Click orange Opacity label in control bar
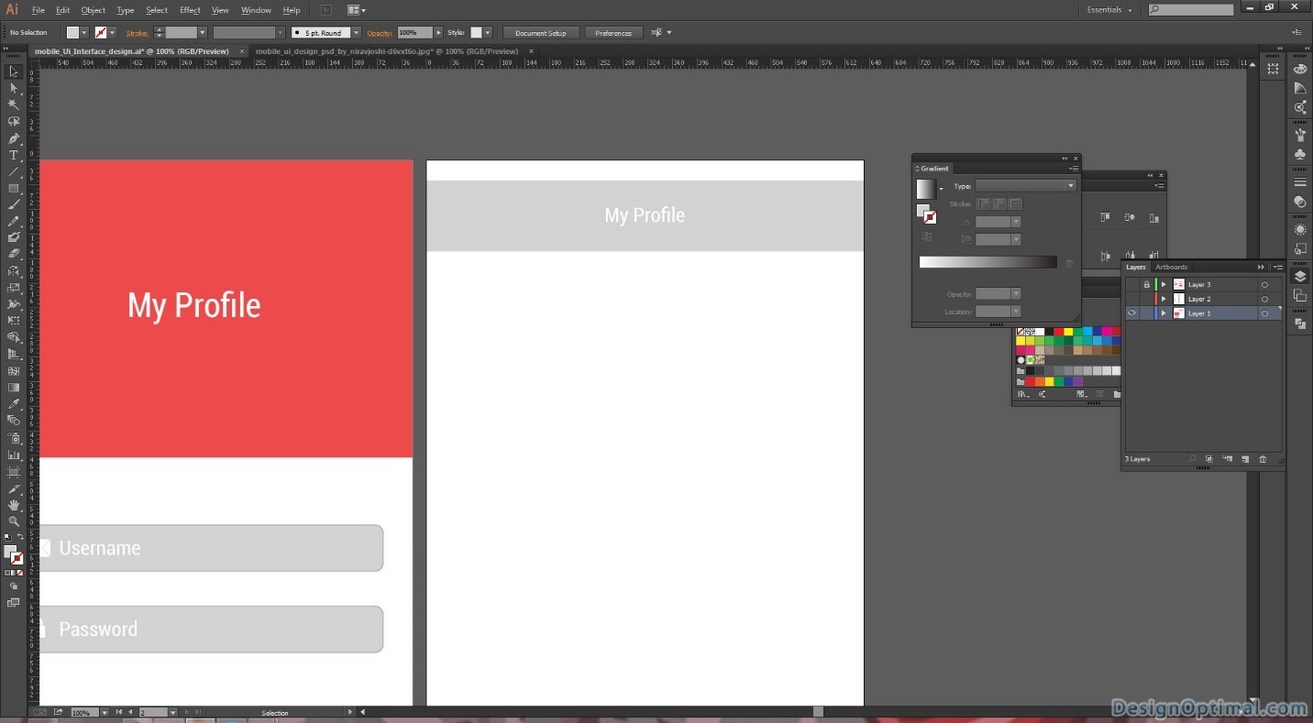 tap(380, 33)
